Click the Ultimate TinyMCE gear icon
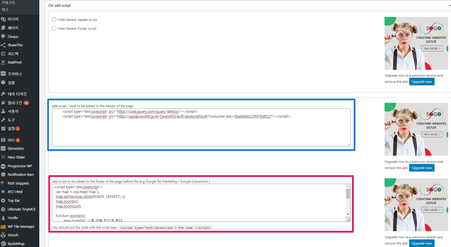The image size is (451, 247). pos(3,209)
